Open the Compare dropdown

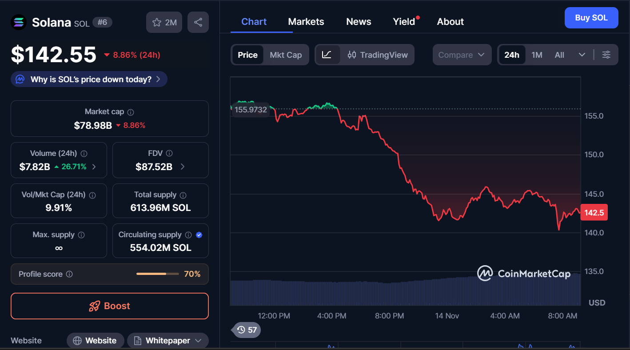pyautogui.click(x=462, y=55)
